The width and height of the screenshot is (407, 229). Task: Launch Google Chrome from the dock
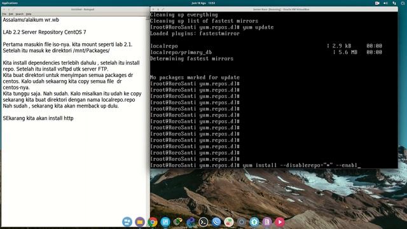pos(153,222)
